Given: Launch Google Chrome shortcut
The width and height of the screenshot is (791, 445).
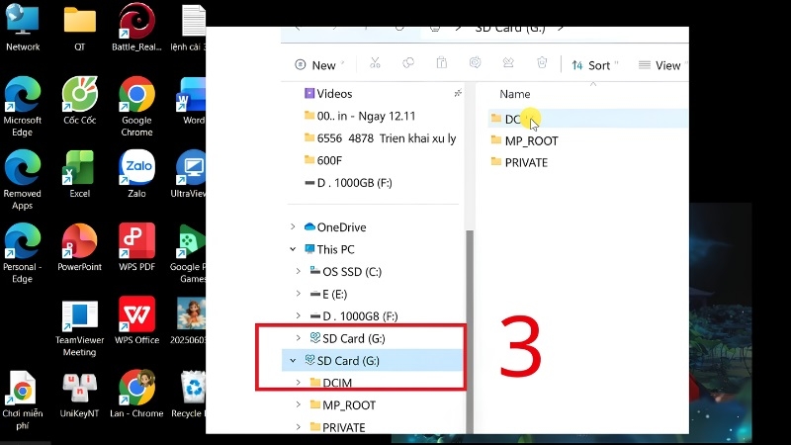Looking at the screenshot, I should click(136, 106).
